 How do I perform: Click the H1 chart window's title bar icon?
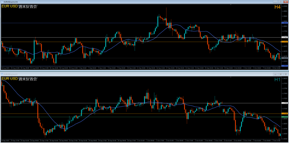(x=2, y=74)
